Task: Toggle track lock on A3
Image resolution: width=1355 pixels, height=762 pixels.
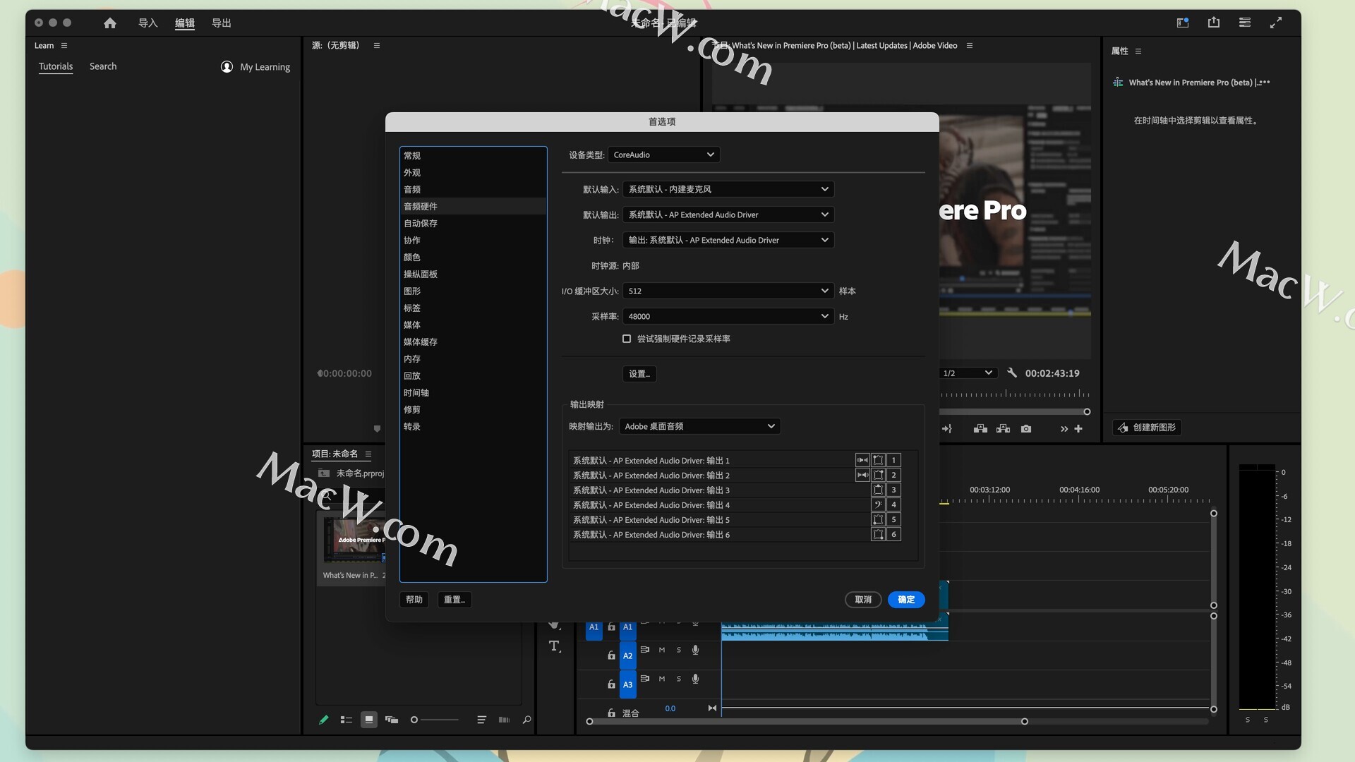Action: (x=611, y=684)
